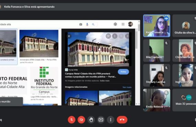
Task: Click search by image camera icon
Action: pos(81,24)
